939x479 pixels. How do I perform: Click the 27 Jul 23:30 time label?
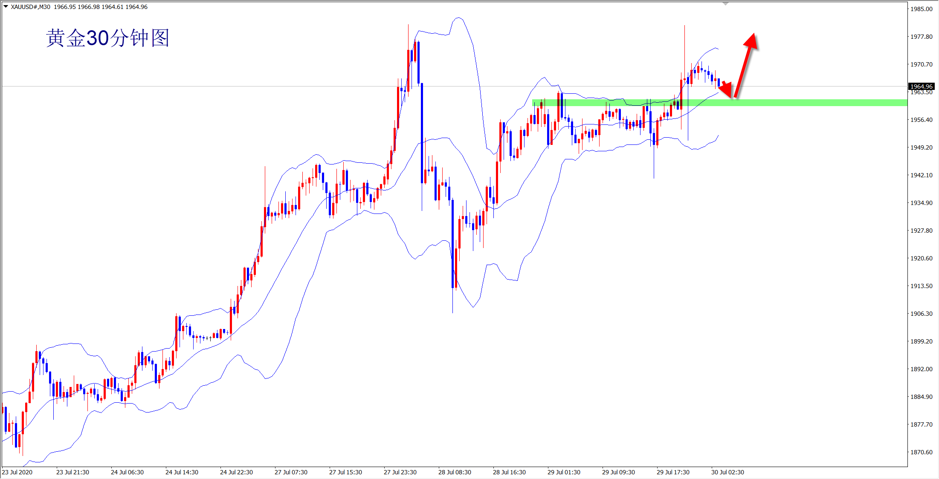coord(400,472)
